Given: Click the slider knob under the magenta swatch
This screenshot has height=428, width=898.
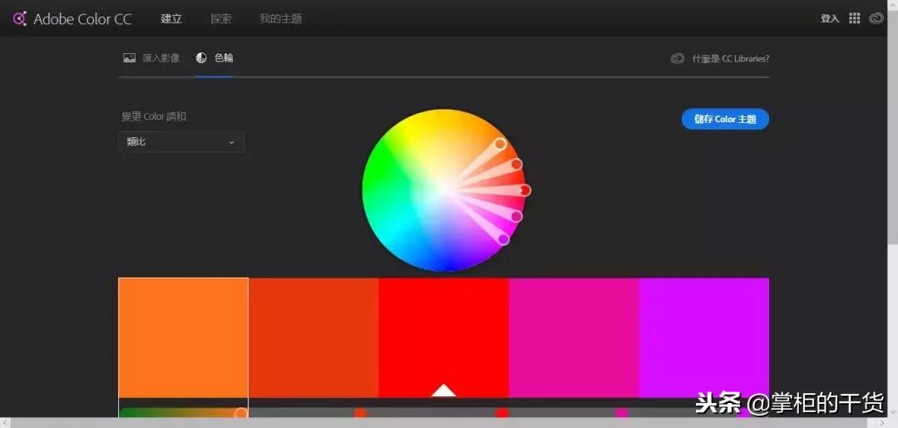Looking at the screenshot, I should 622,412.
